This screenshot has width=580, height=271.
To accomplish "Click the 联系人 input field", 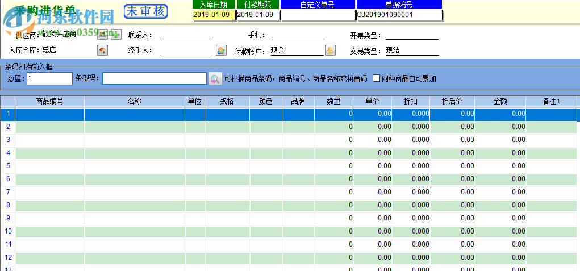I will tap(186, 35).
